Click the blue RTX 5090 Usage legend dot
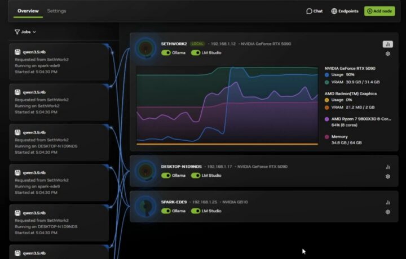The height and width of the screenshot is (259, 406). [x=326, y=75]
